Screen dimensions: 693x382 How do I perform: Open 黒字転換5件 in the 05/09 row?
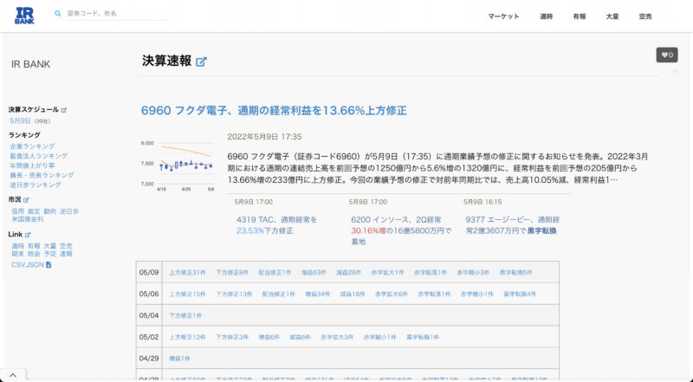(x=515, y=272)
